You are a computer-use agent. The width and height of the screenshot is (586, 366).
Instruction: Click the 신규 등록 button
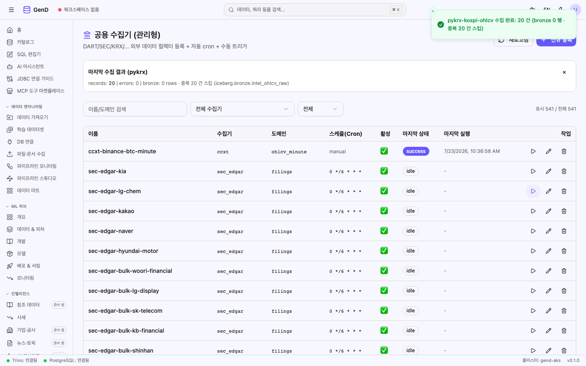click(x=556, y=40)
